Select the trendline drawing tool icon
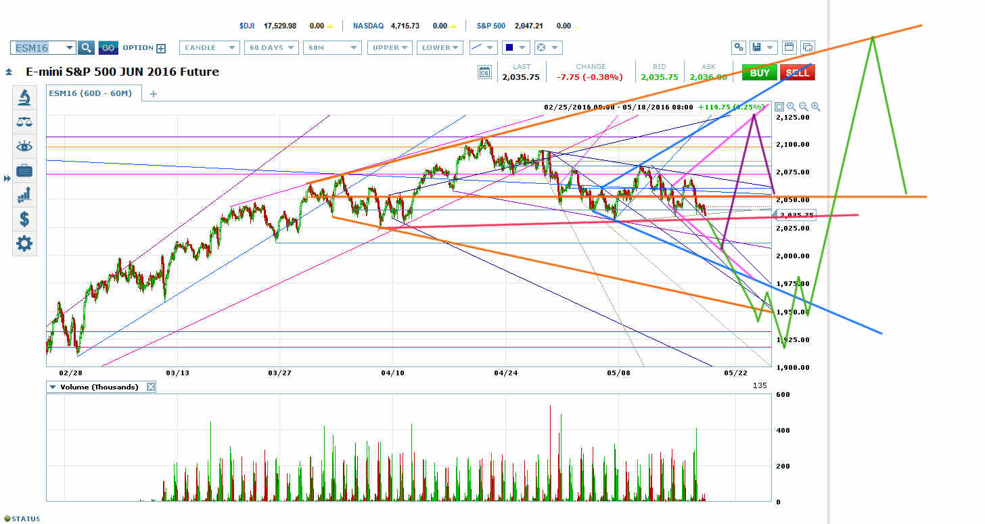 pyautogui.click(x=477, y=47)
